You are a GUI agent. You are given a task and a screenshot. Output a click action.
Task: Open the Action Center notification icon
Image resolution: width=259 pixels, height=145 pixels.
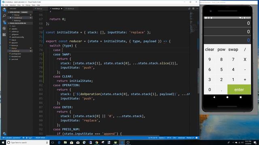pyautogui.click(x=255, y=142)
